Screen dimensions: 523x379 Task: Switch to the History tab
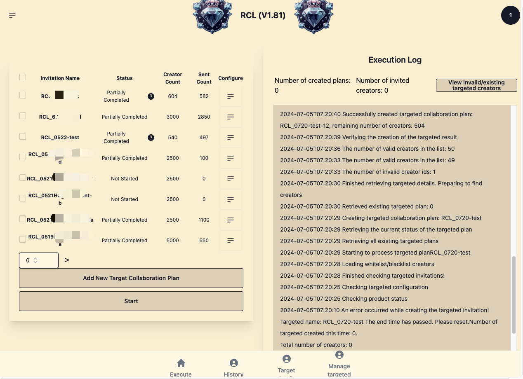point(233,368)
